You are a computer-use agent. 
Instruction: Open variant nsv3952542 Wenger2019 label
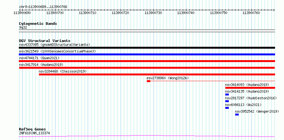coord(257,111)
